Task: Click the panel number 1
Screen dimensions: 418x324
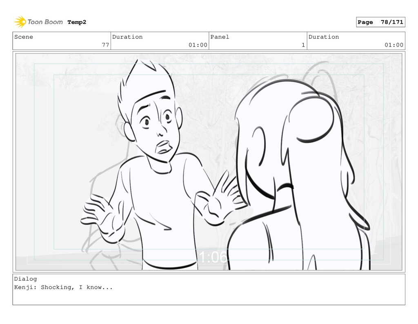Action: (303, 45)
